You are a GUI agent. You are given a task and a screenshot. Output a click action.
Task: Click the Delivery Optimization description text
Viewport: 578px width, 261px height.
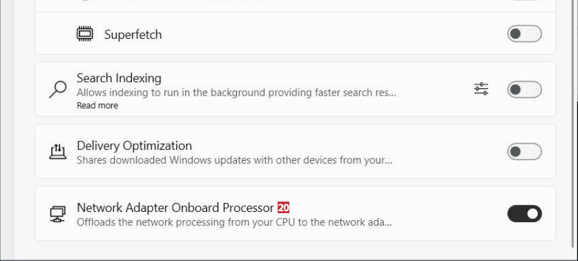point(234,160)
